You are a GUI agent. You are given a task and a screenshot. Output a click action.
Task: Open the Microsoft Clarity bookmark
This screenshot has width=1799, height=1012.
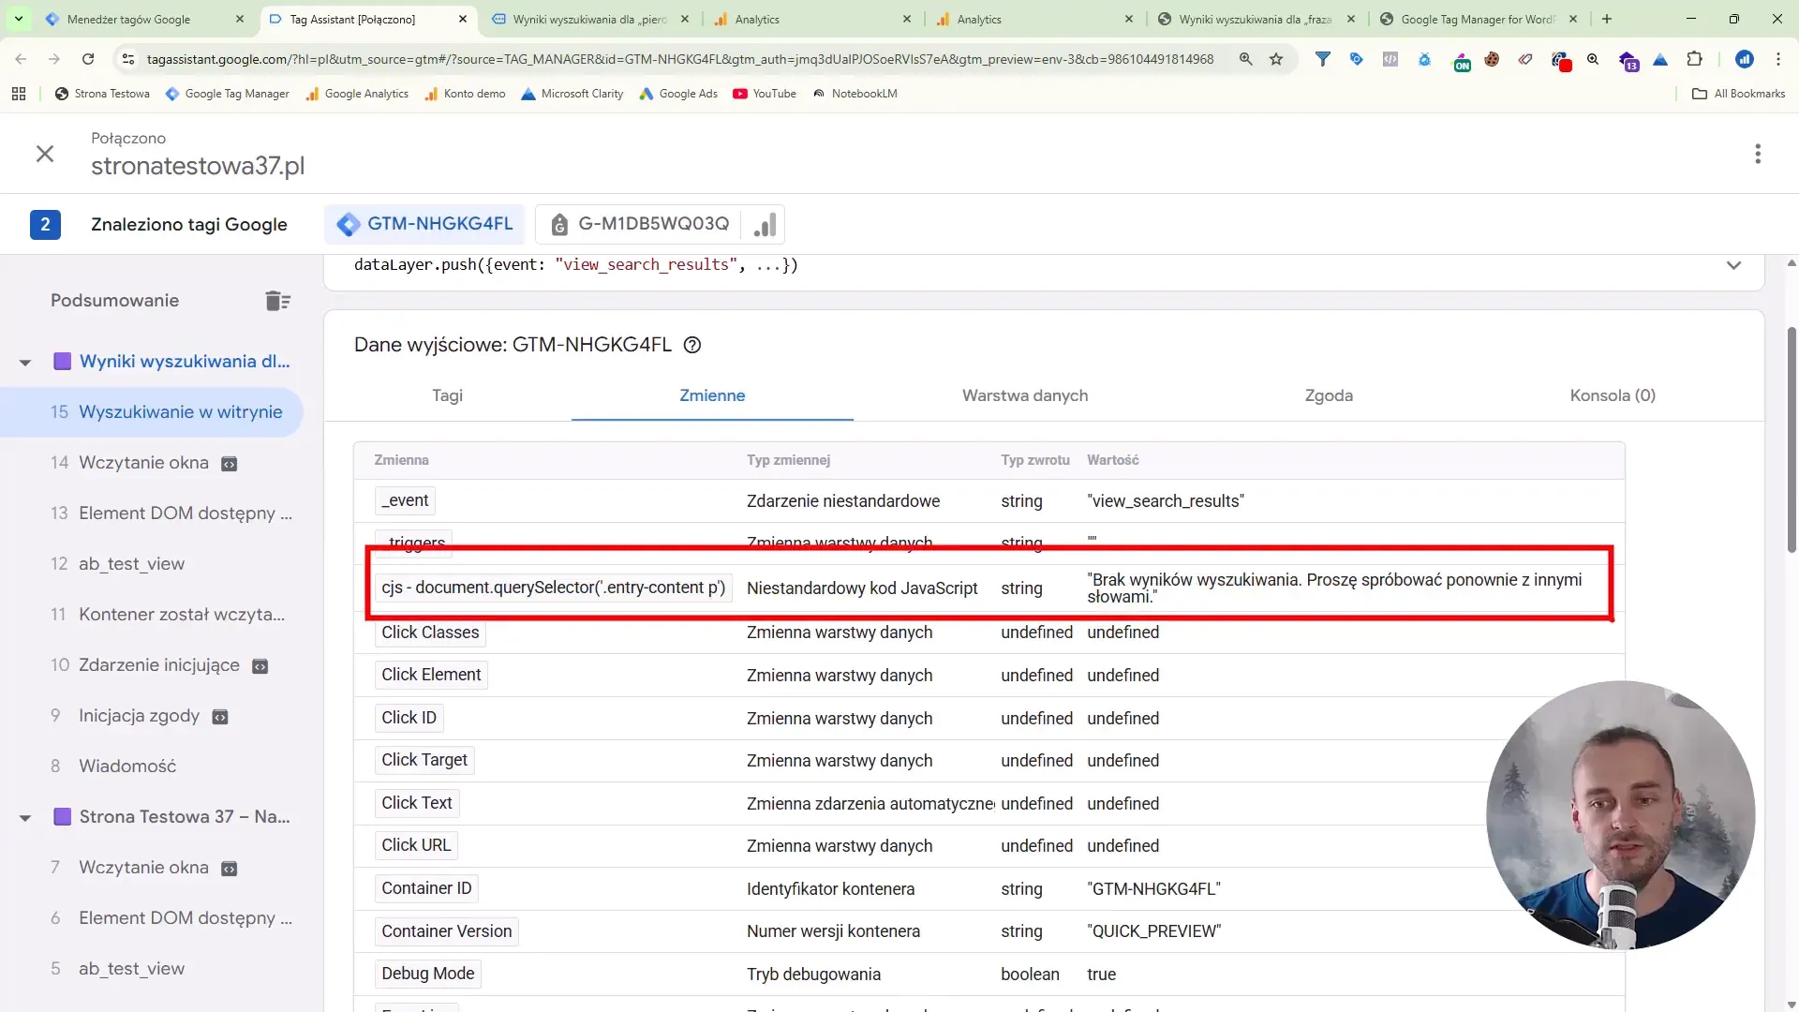572,94
